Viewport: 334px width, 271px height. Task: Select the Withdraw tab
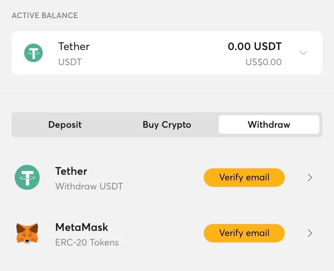[x=269, y=125]
